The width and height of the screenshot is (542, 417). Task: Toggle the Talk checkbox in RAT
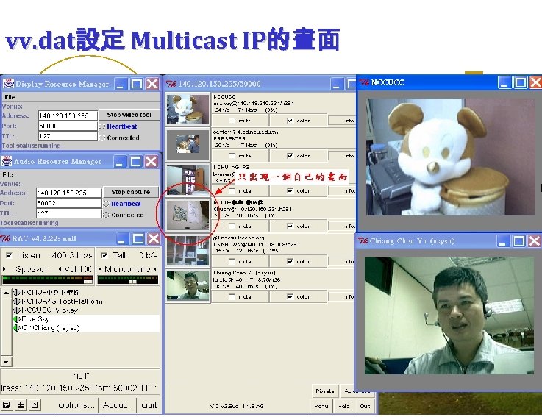click(104, 255)
